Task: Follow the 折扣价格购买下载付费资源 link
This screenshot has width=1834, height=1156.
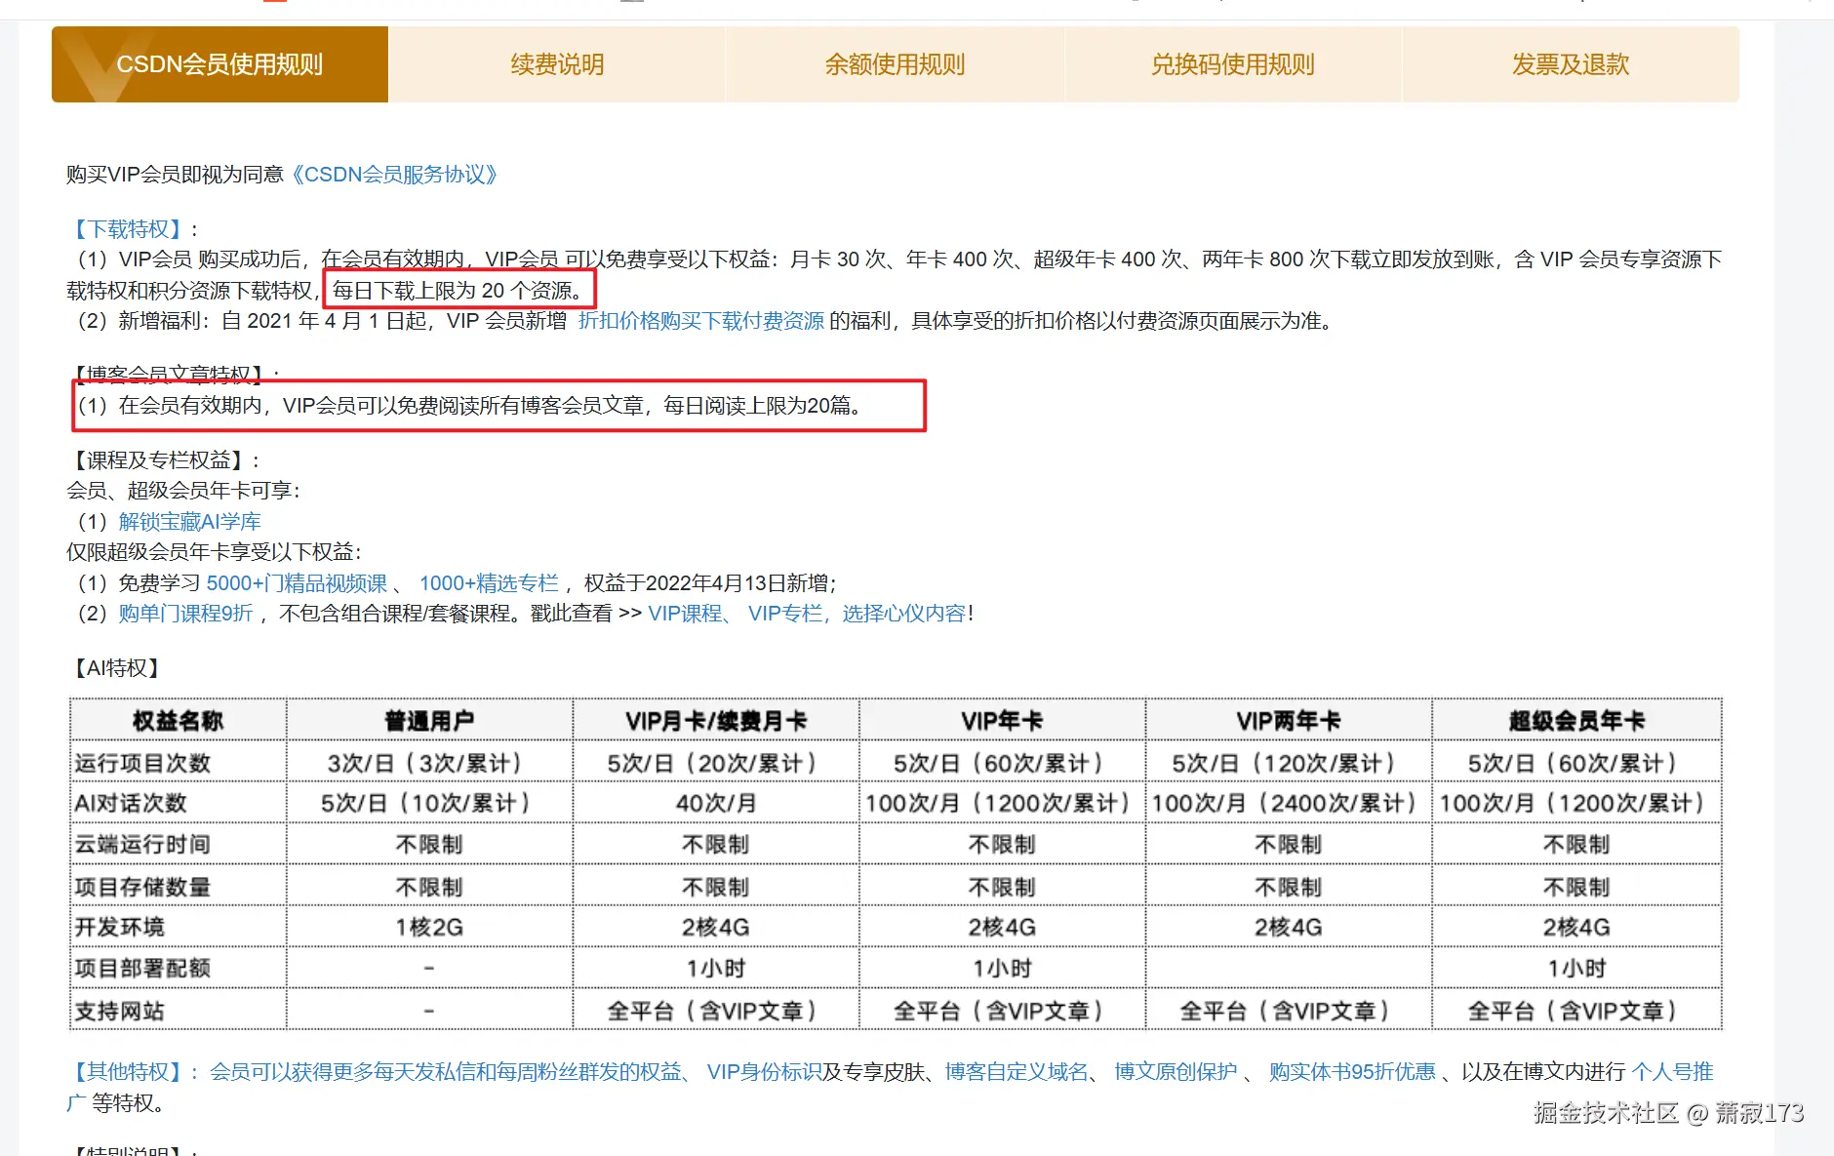Action: click(x=701, y=321)
